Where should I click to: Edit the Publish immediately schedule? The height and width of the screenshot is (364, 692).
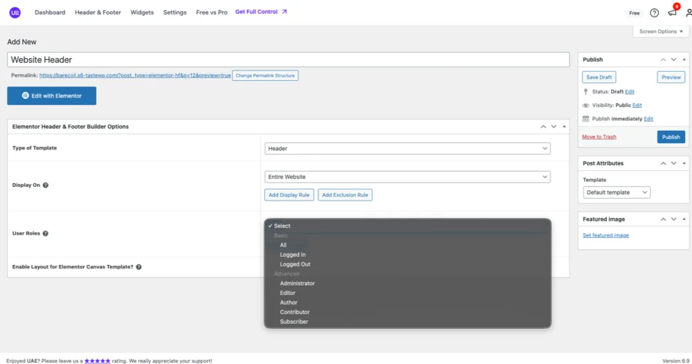coord(648,119)
